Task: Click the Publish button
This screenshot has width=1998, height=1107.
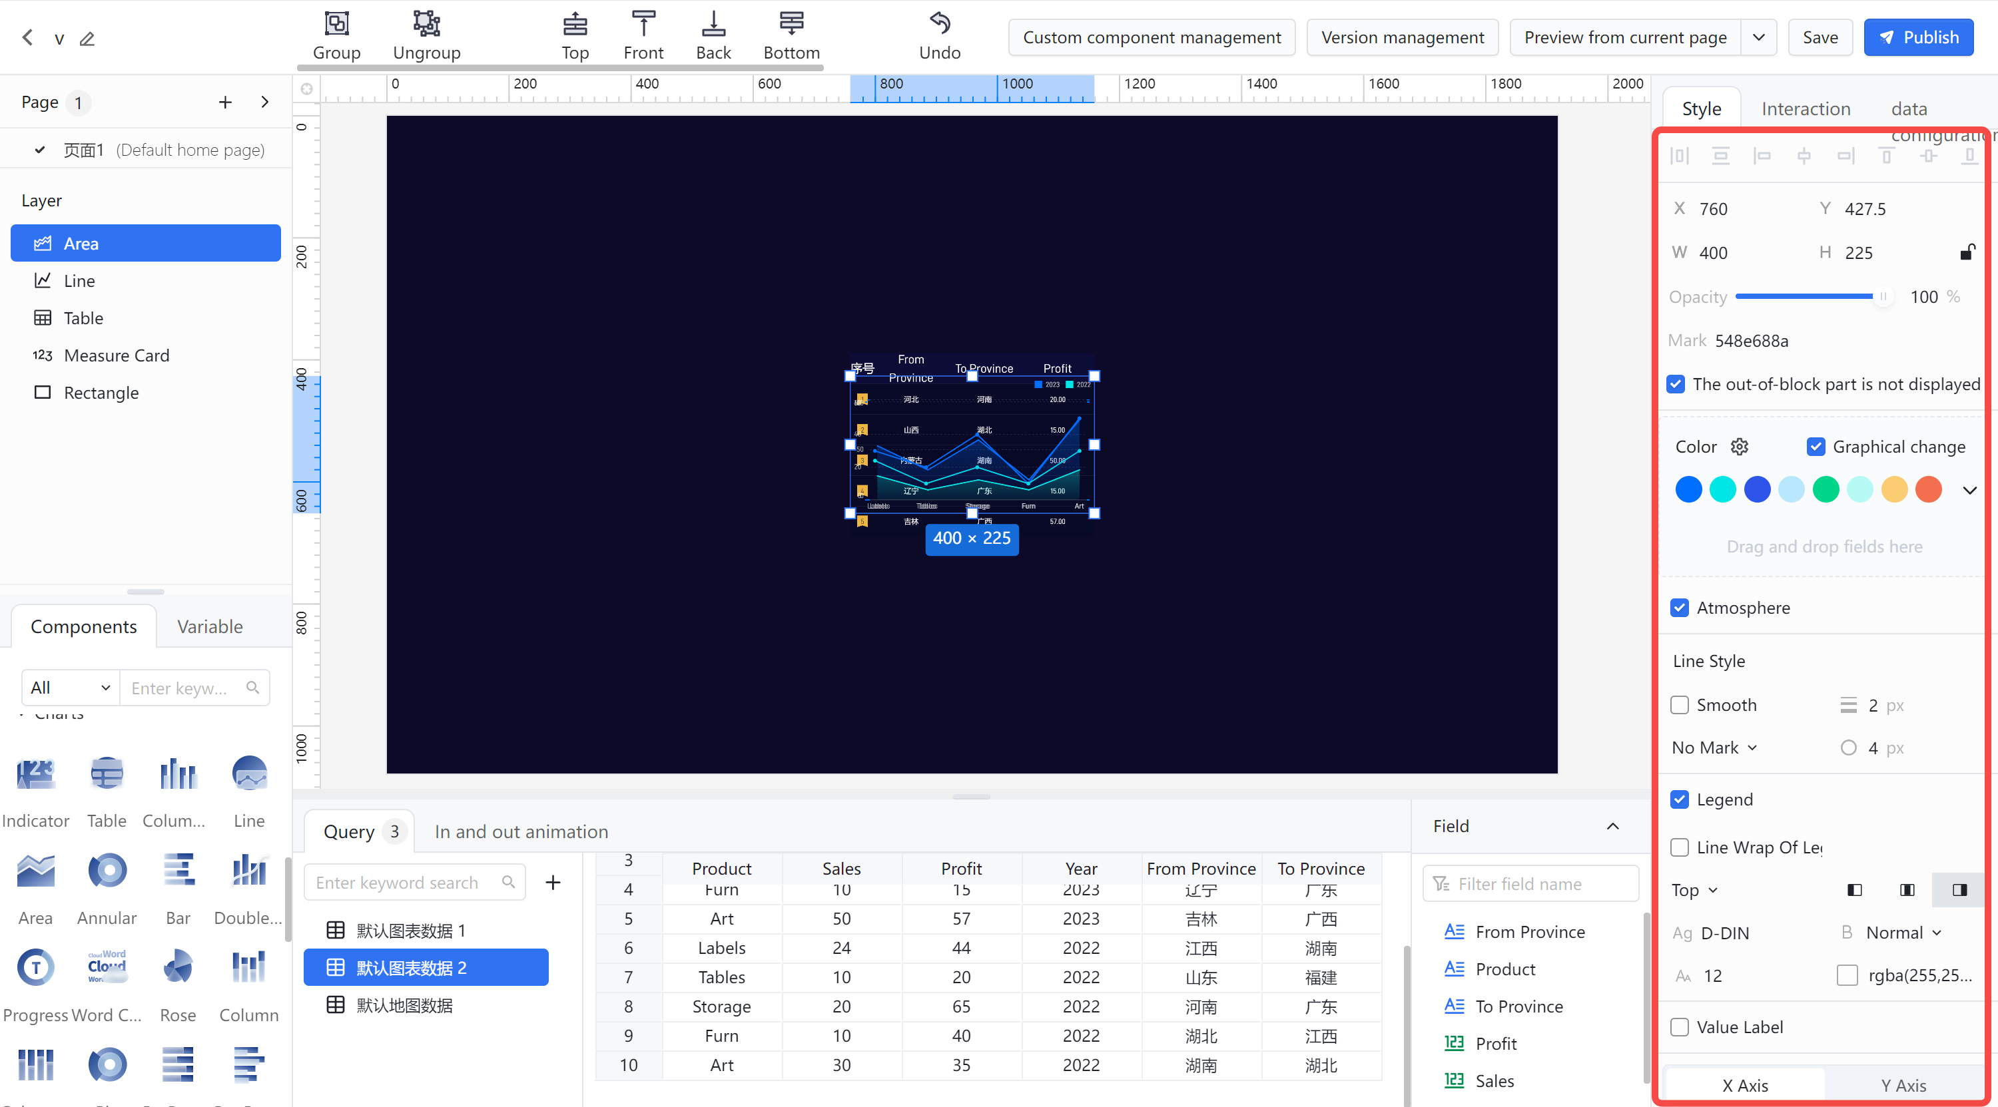Action: tap(1919, 37)
